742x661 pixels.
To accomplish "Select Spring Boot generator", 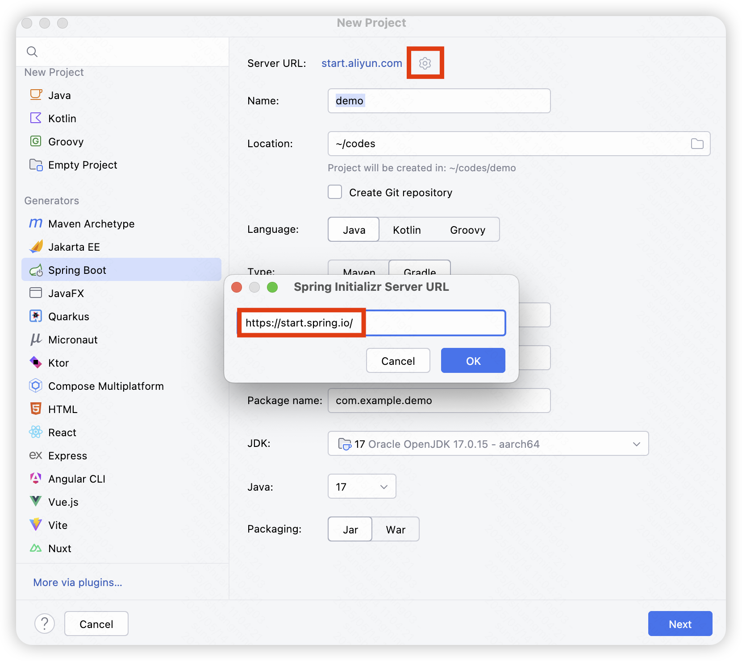I will click(x=121, y=270).
